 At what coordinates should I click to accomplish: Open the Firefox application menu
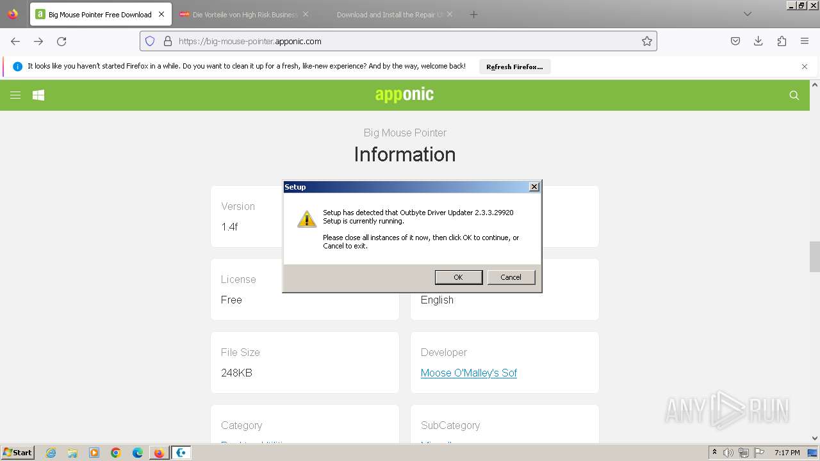click(805, 41)
